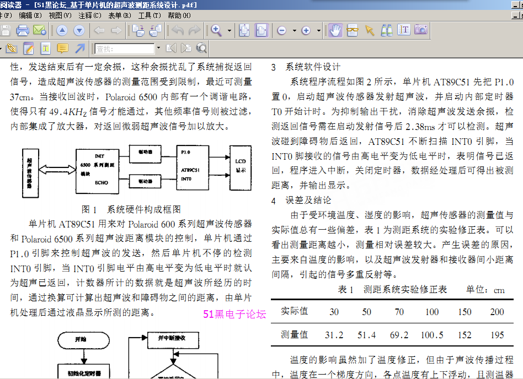
Task: Open the dropdown beside the zoom-out minus button
Action: (294, 30)
